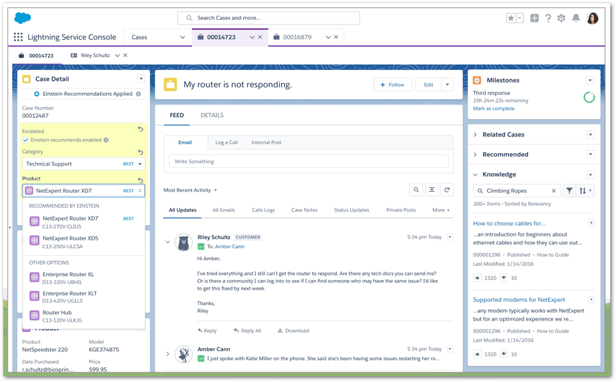Open the Log a Call tab
Screen dimensions: 616x382
point(227,142)
